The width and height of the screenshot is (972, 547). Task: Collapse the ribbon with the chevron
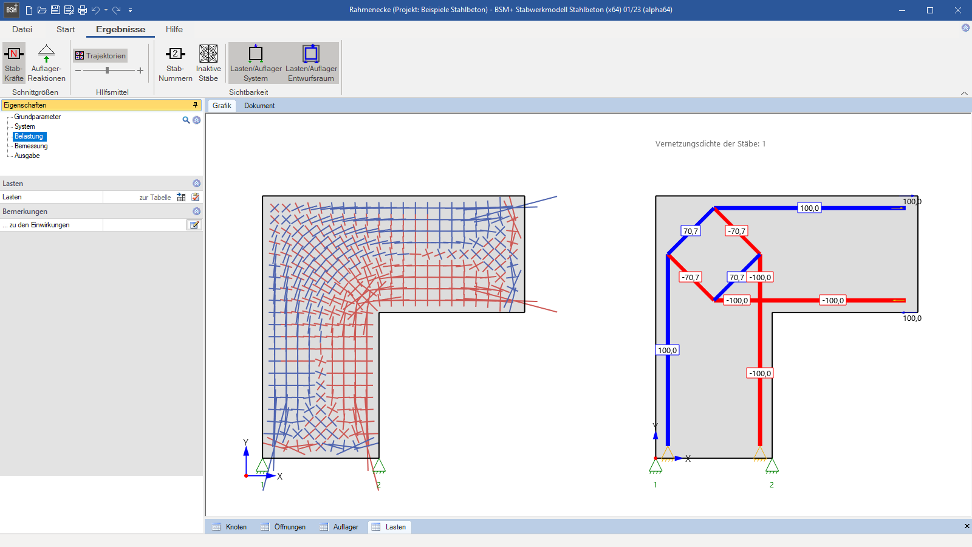click(964, 93)
